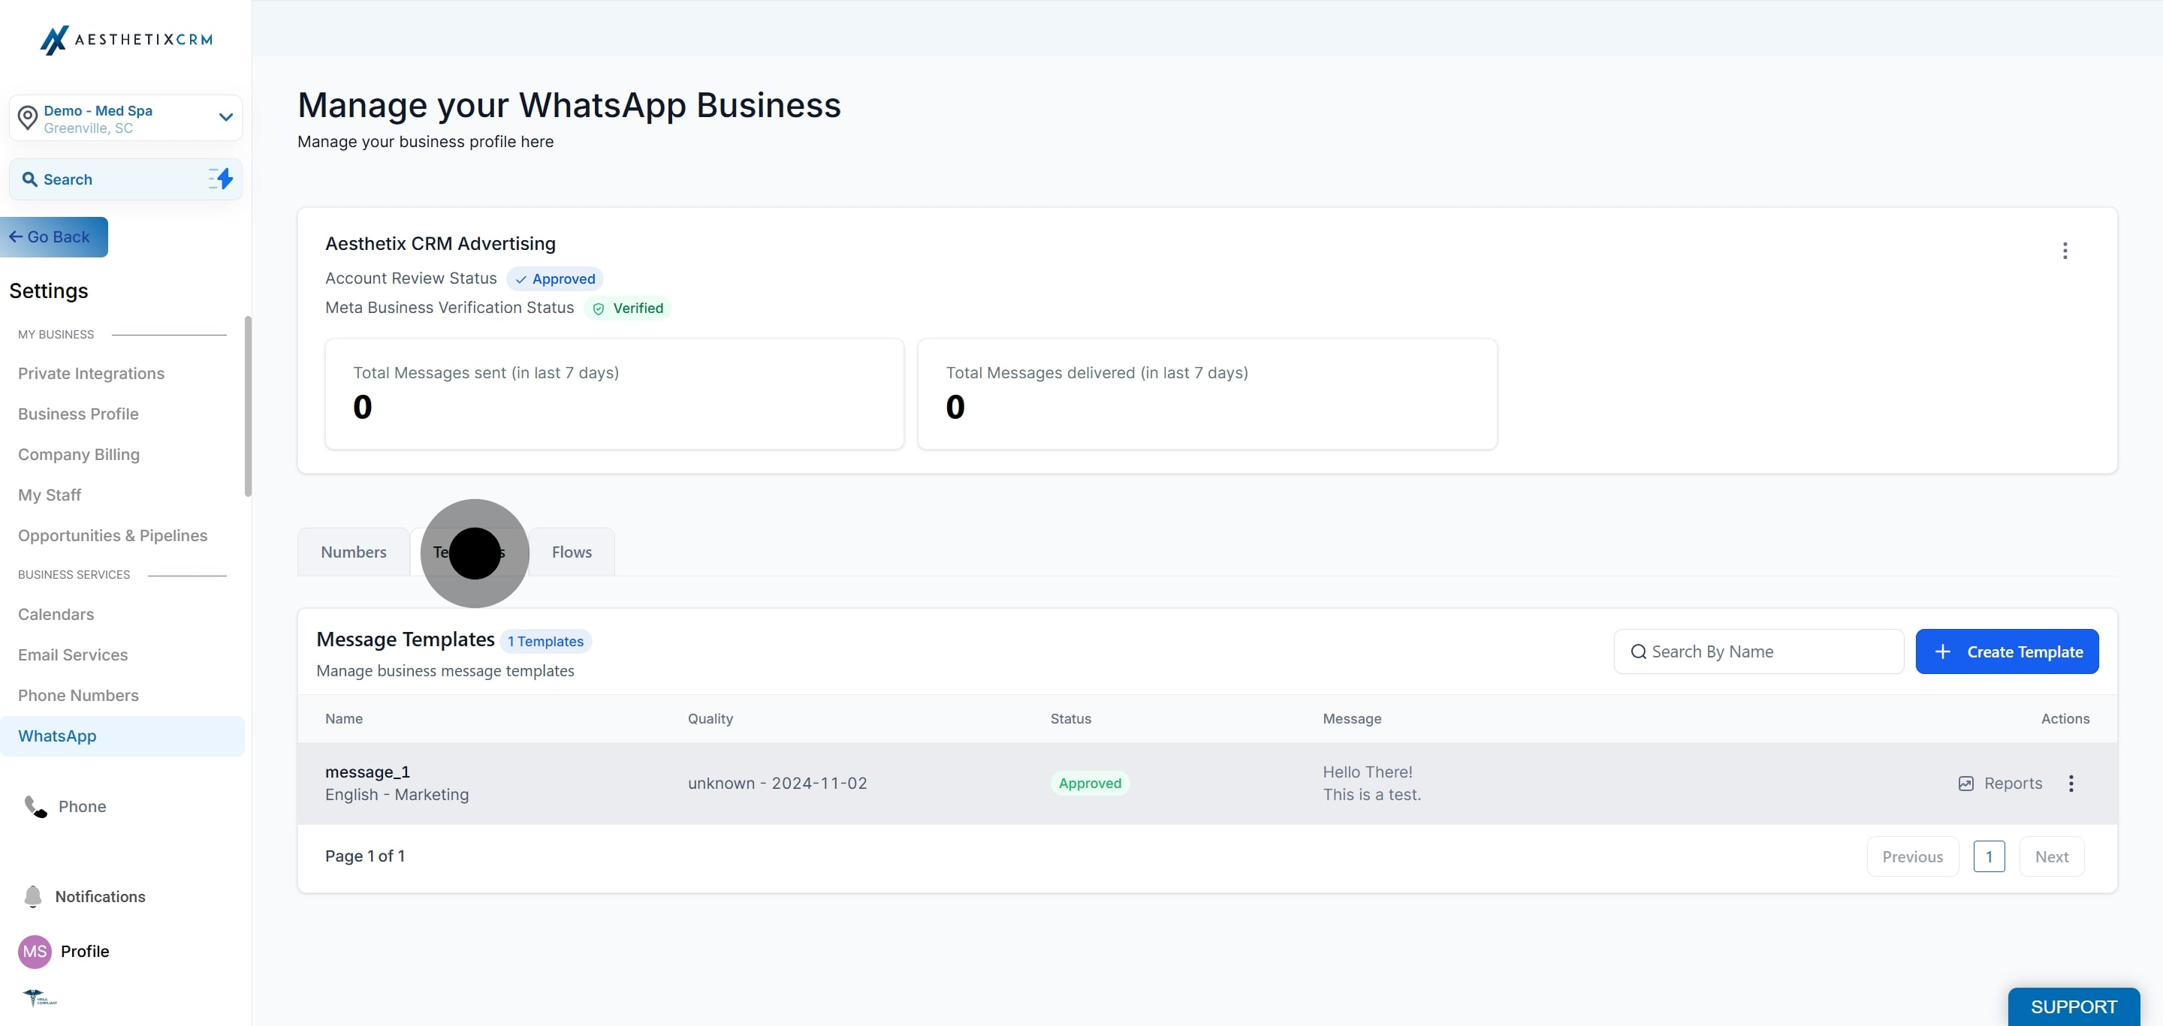Open Aesthetix CRM Advertising three-dot menu
Screen dimensions: 2163x1026
pos(2065,250)
